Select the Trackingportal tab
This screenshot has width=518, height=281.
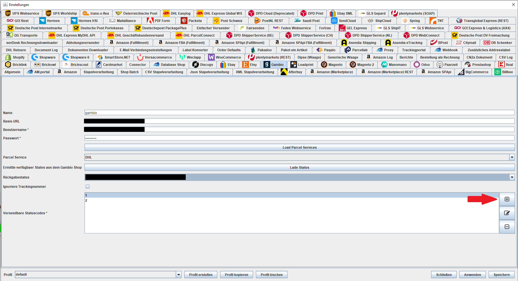coord(414,50)
